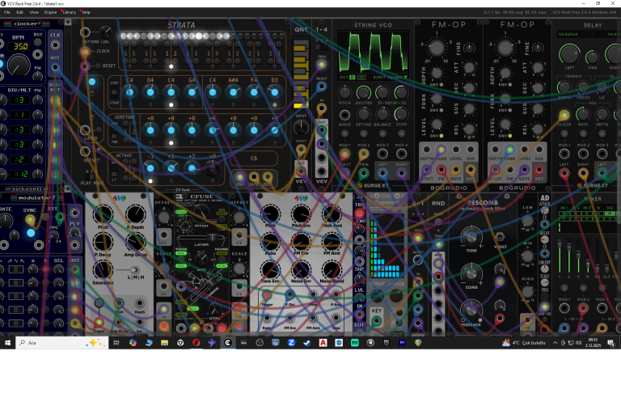This screenshot has width=621, height=419.
Task: Toggle Strata STEP/STAGE switch
Action: tap(115, 93)
